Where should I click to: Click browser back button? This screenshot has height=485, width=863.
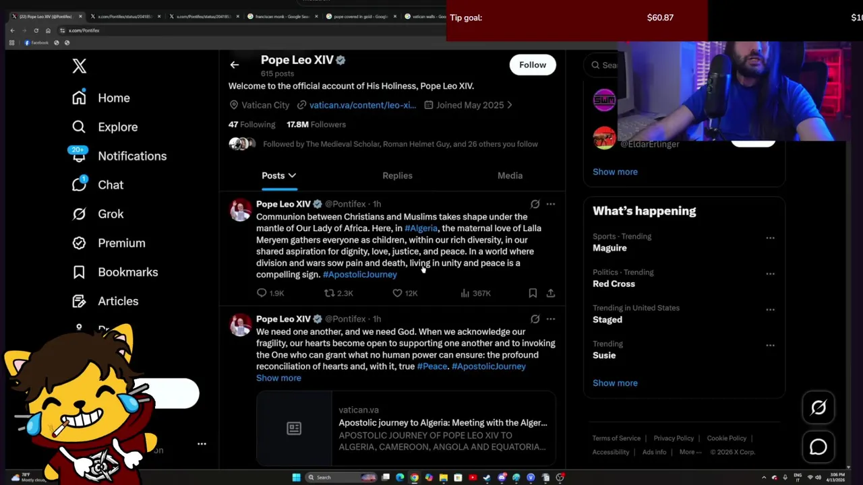tap(12, 30)
